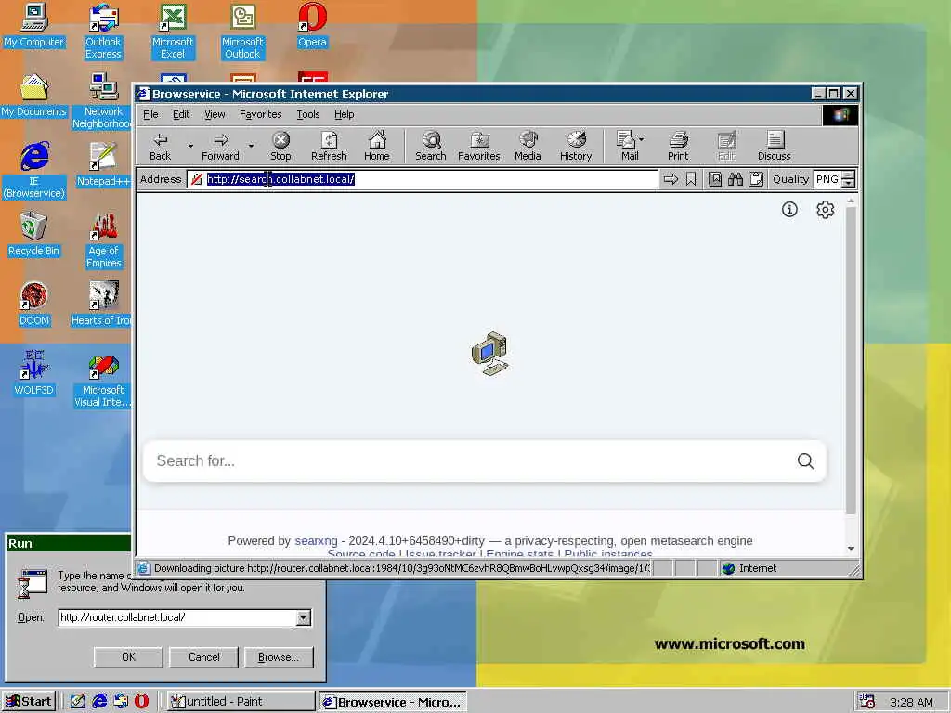
Task: Click the Go arrow next to address bar
Action: point(671,179)
